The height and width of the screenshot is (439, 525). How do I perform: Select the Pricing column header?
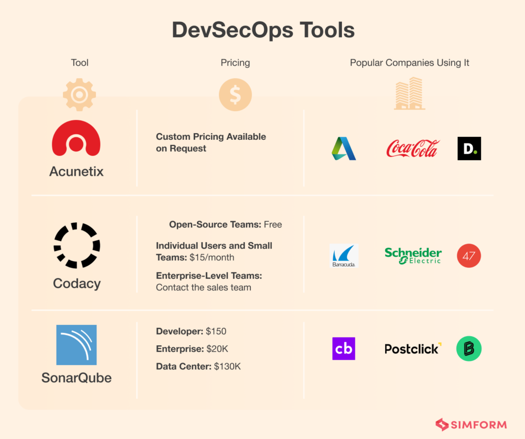pos(235,62)
